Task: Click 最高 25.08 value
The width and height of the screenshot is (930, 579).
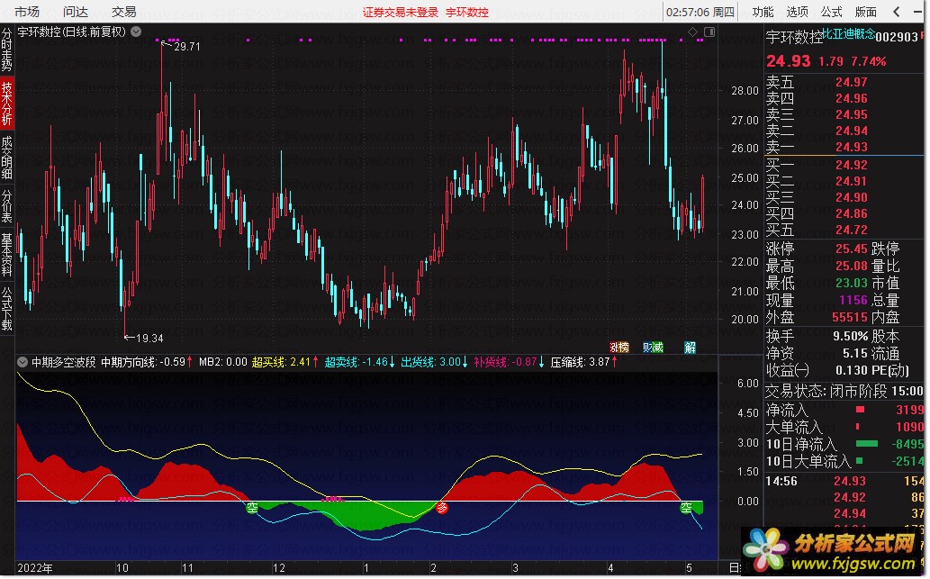Action: (852, 266)
